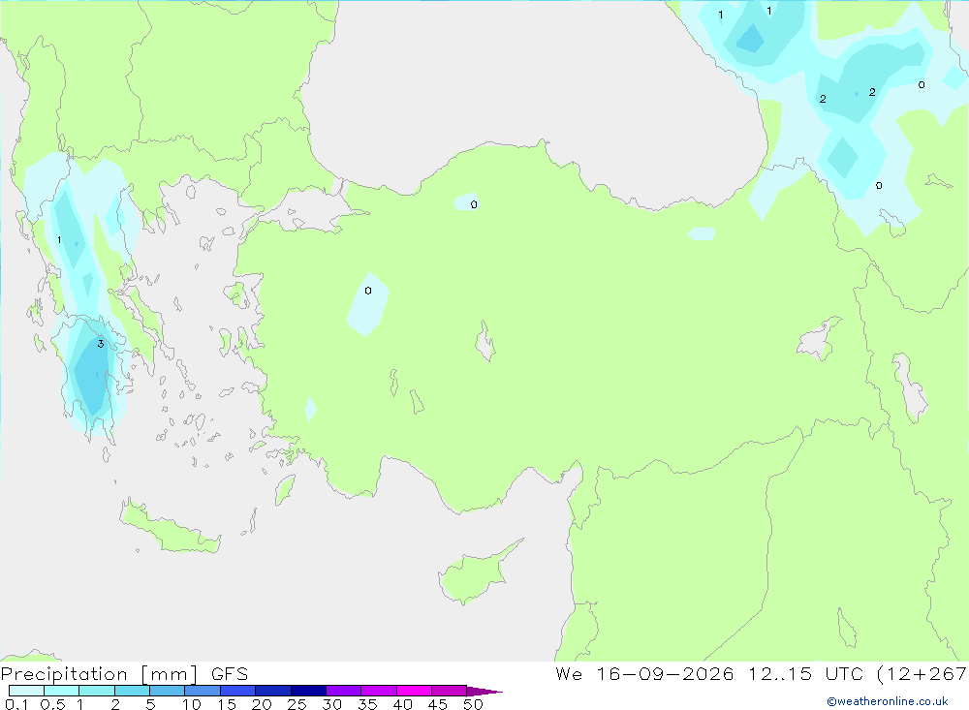This screenshot has width=969, height=710.
Task: Click the '0' label in western Turkey
Action: click(x=368, y=291)
